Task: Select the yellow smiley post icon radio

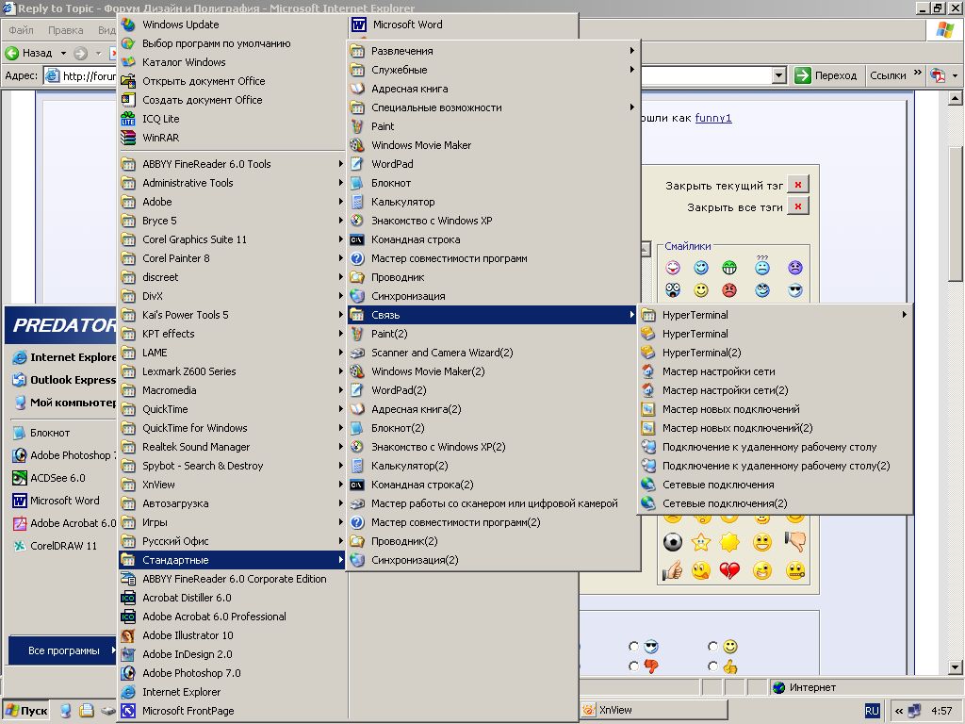Action: (712, 647)
